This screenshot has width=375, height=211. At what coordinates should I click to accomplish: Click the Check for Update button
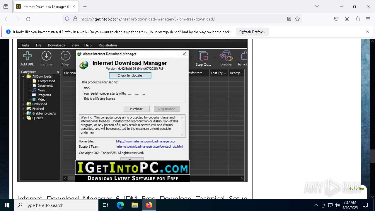coord(130,76)
